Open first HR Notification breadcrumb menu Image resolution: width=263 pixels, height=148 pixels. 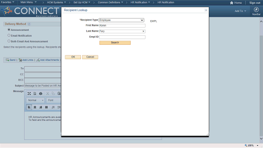click(140, 2)
